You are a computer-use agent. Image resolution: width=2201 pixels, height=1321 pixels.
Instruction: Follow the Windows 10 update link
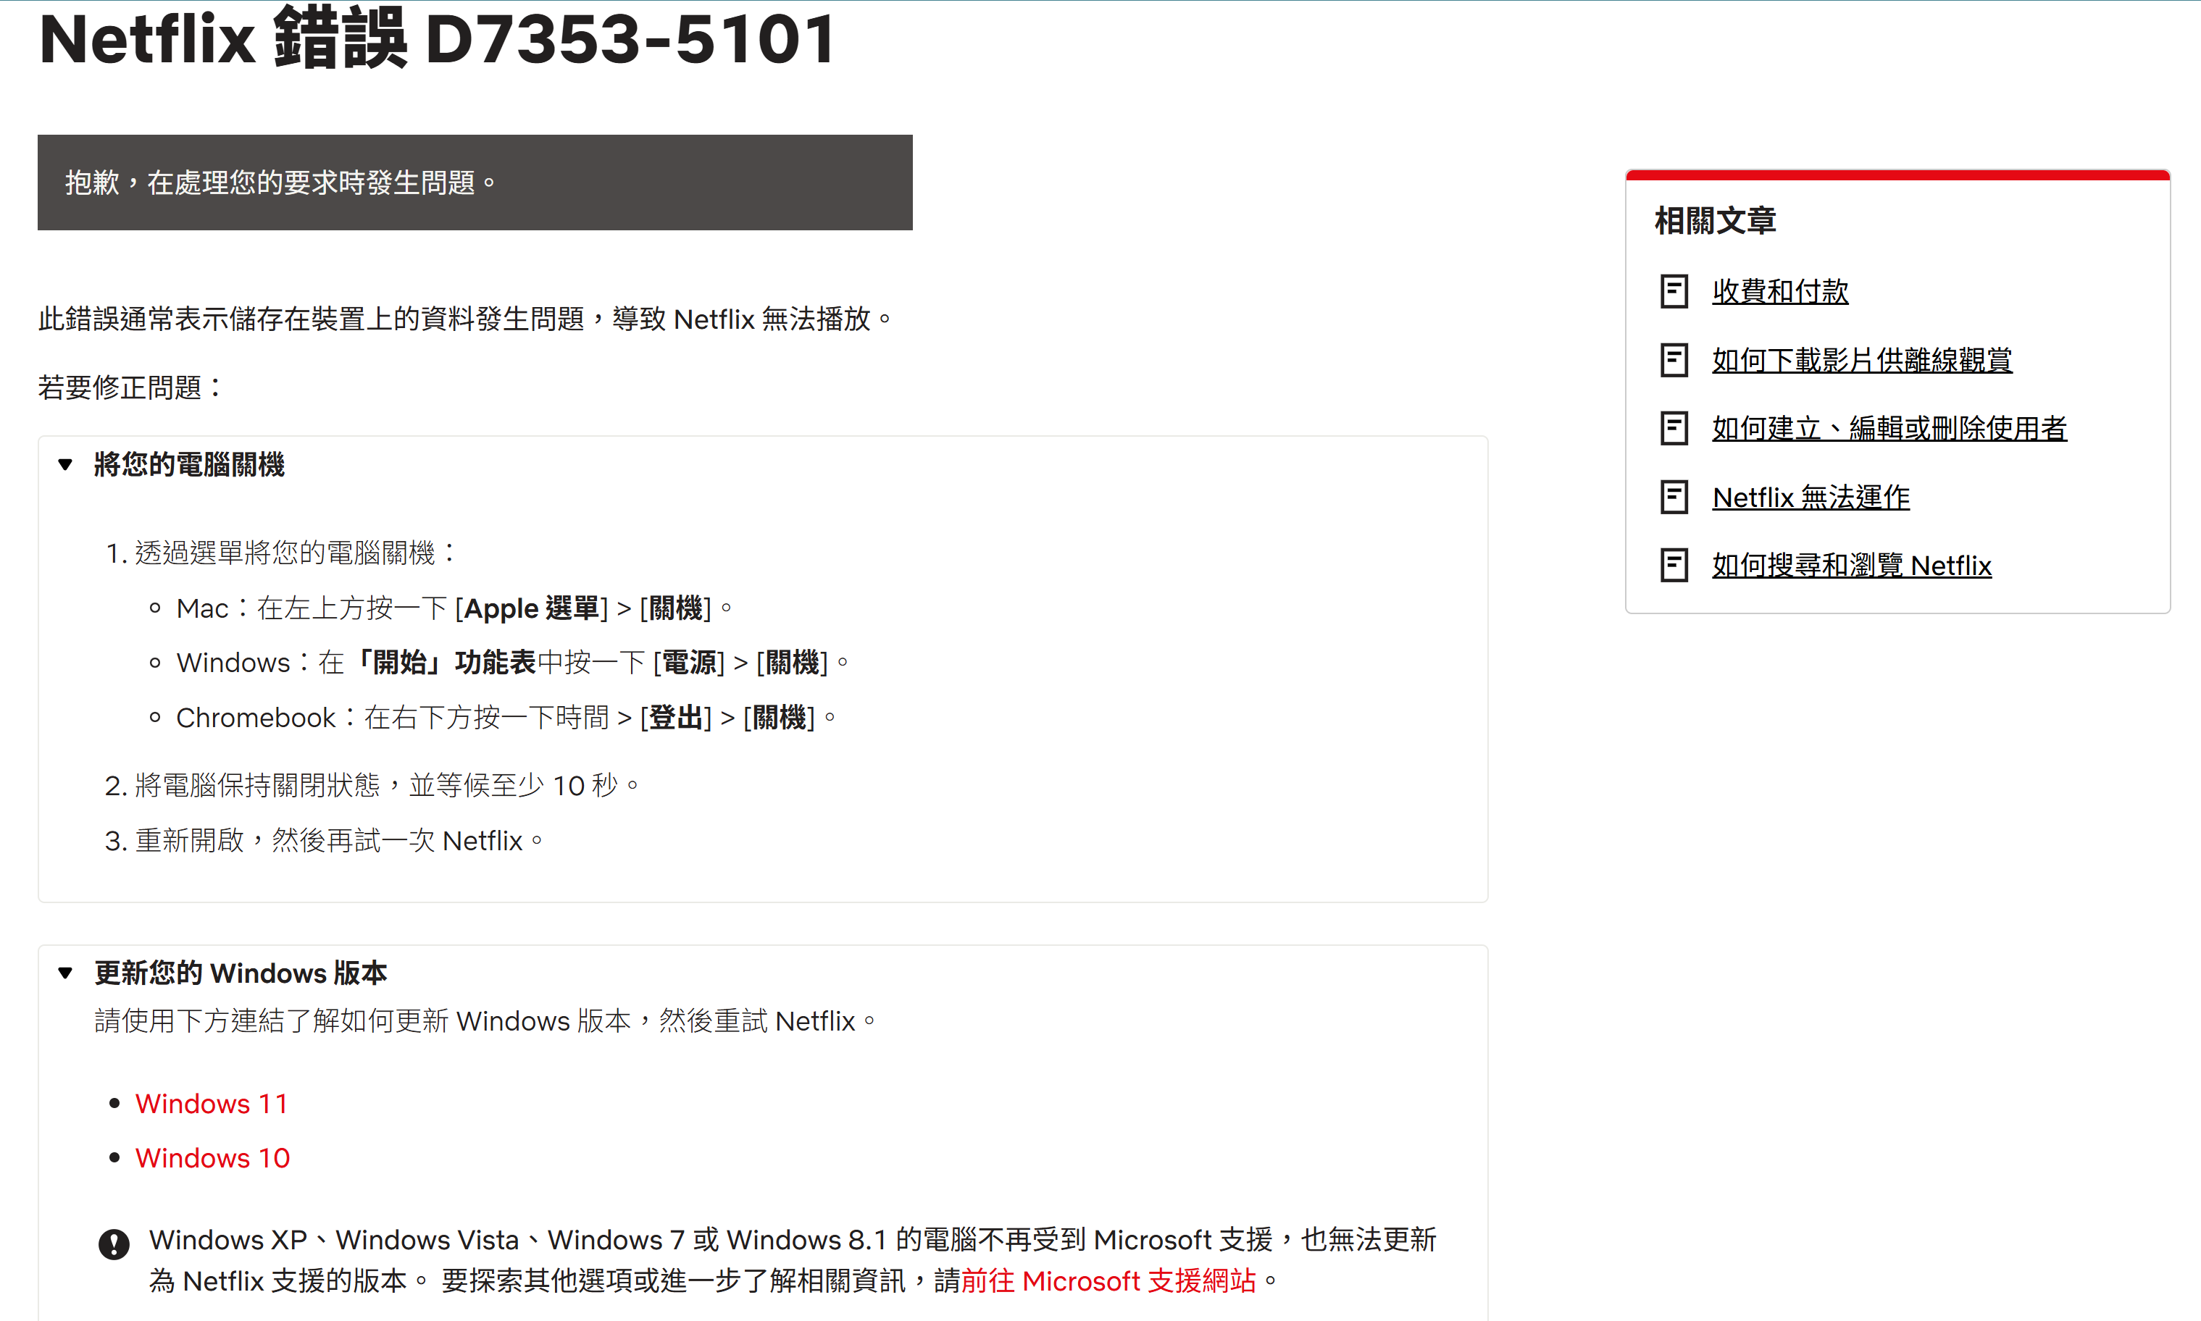pos(213,1157)
